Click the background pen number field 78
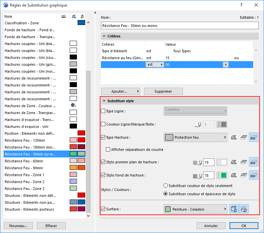The image size is (264, 233). (209, 175)
